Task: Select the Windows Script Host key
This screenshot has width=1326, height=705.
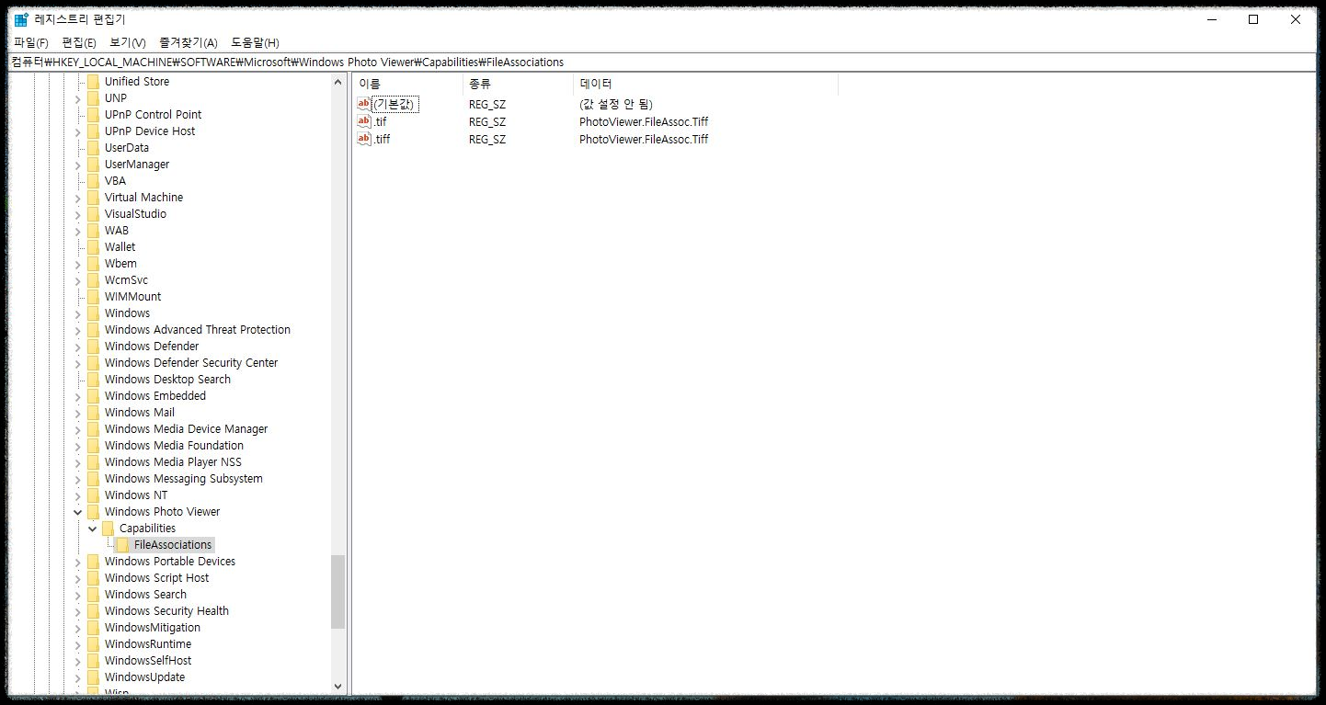Action: click(x=156, y=578)
